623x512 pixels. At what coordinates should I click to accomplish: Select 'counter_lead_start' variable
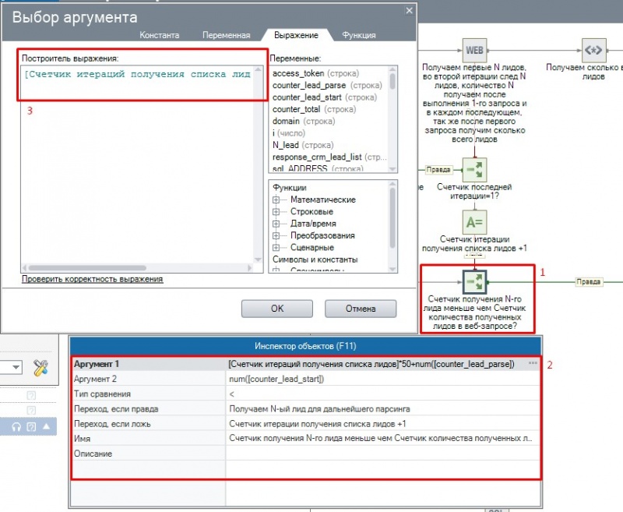coord(325,97)
